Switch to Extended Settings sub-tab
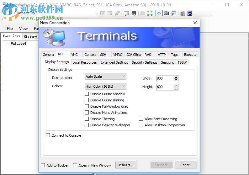The image size is (249, 175). 114,62
